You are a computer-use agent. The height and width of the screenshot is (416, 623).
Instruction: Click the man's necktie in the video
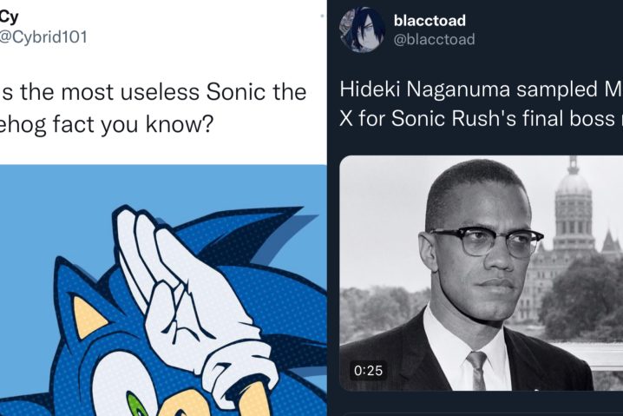point(478,370)
